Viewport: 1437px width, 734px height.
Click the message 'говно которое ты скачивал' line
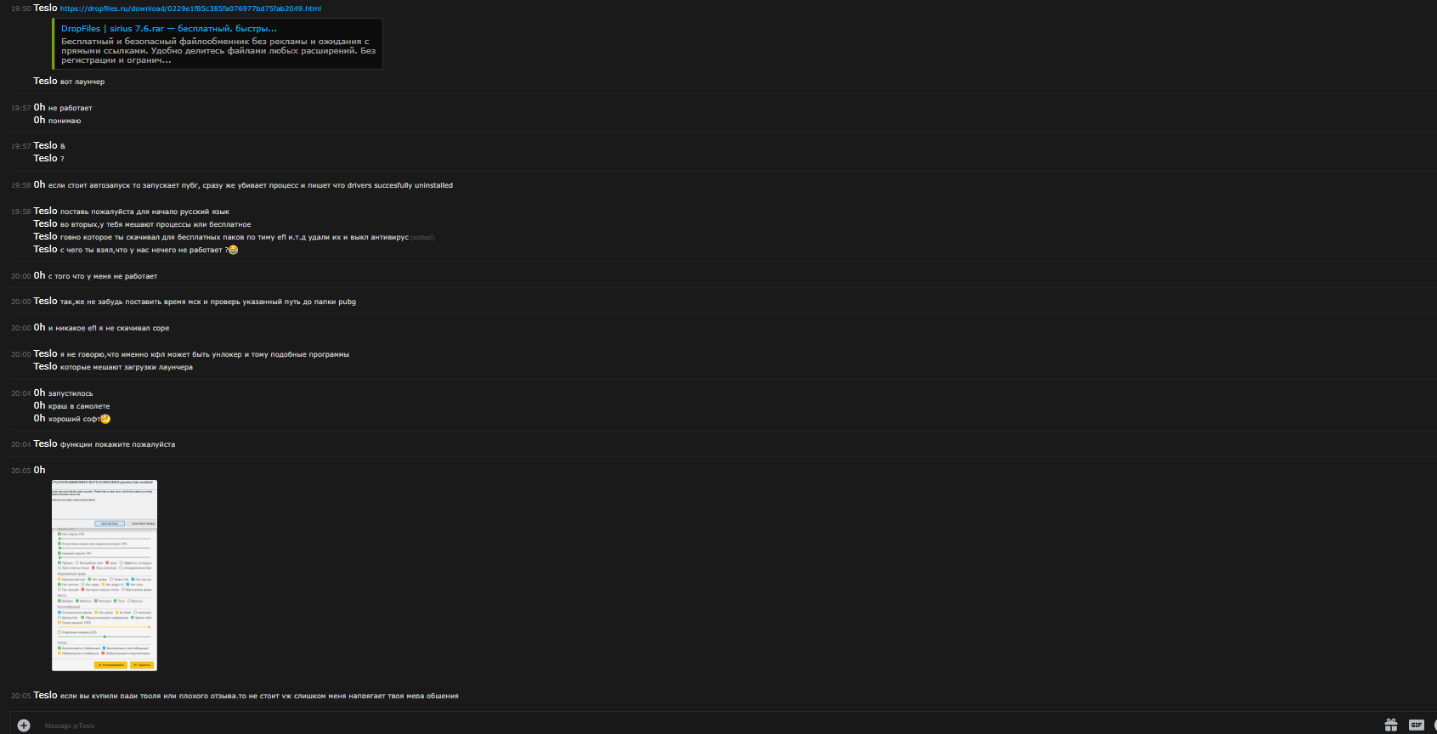tap(235, 237)
